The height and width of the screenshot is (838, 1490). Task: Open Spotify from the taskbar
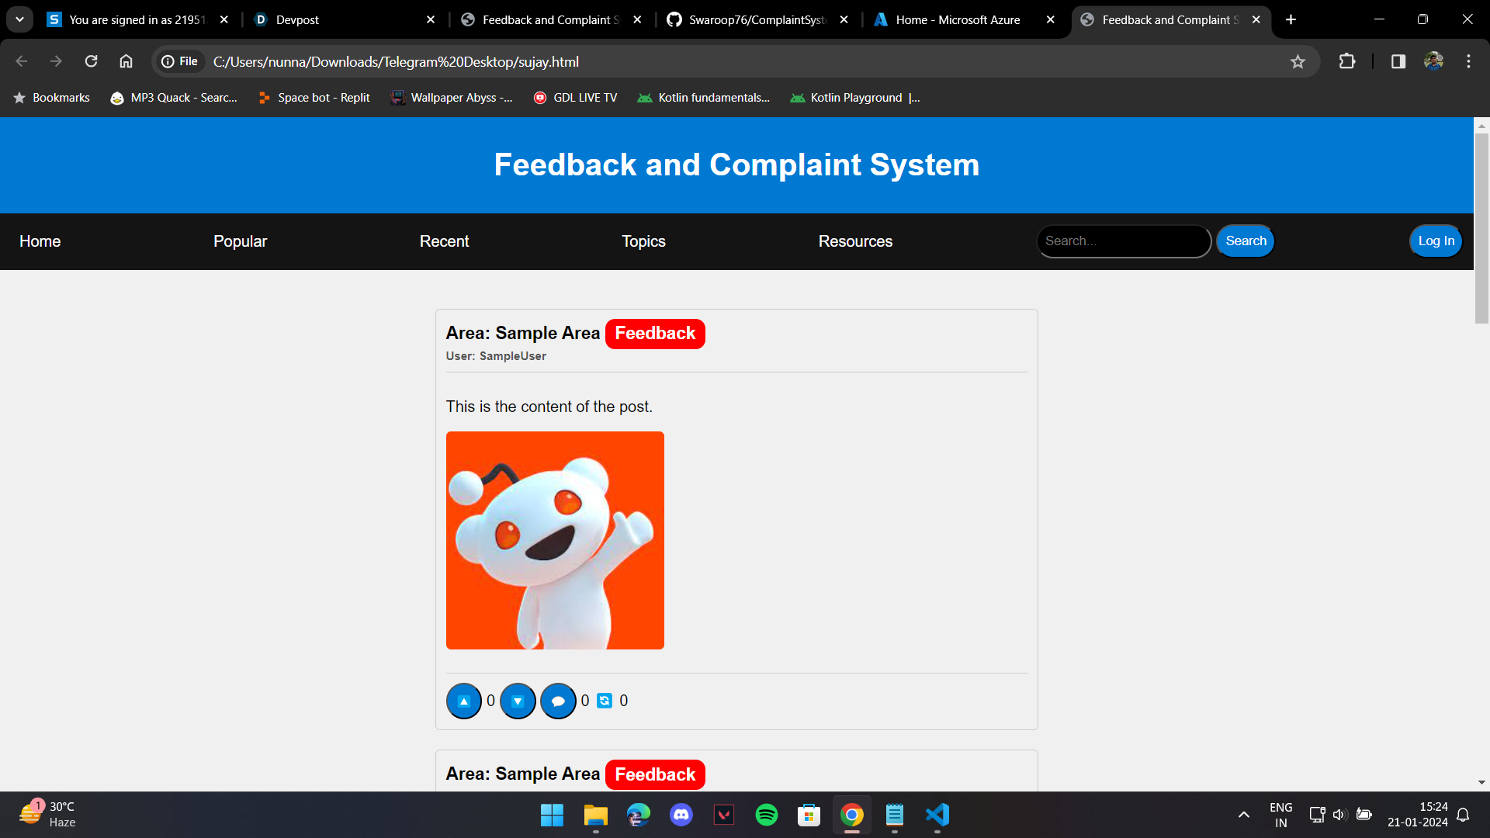tap(766, 815)
